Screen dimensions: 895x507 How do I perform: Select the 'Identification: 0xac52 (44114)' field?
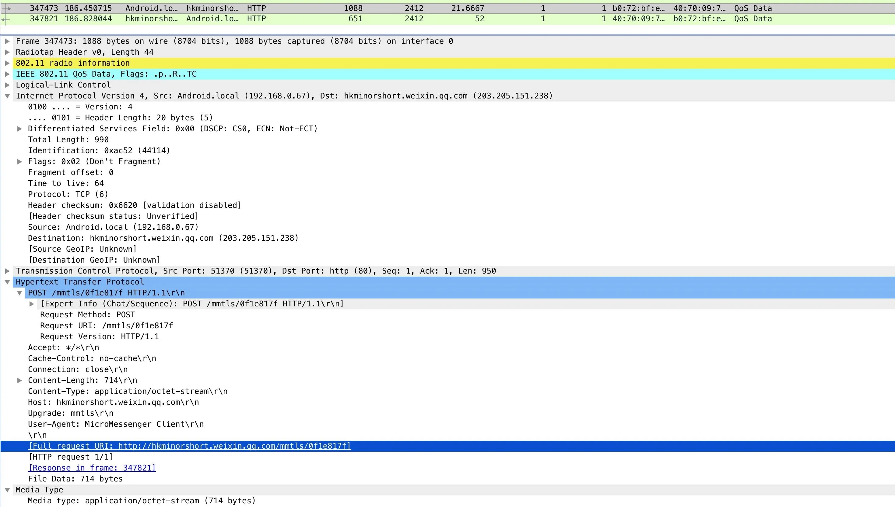[x=99, y=150]
